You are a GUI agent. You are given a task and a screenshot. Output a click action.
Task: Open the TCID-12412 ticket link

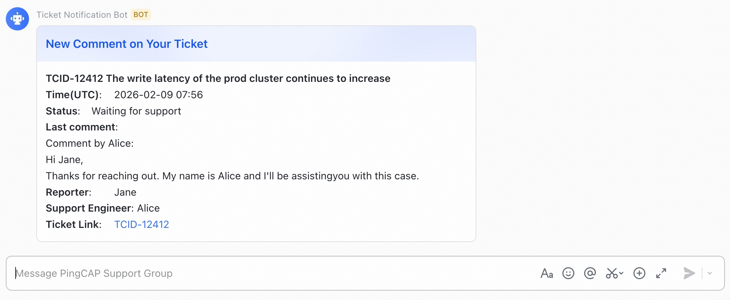pos(142,225)
